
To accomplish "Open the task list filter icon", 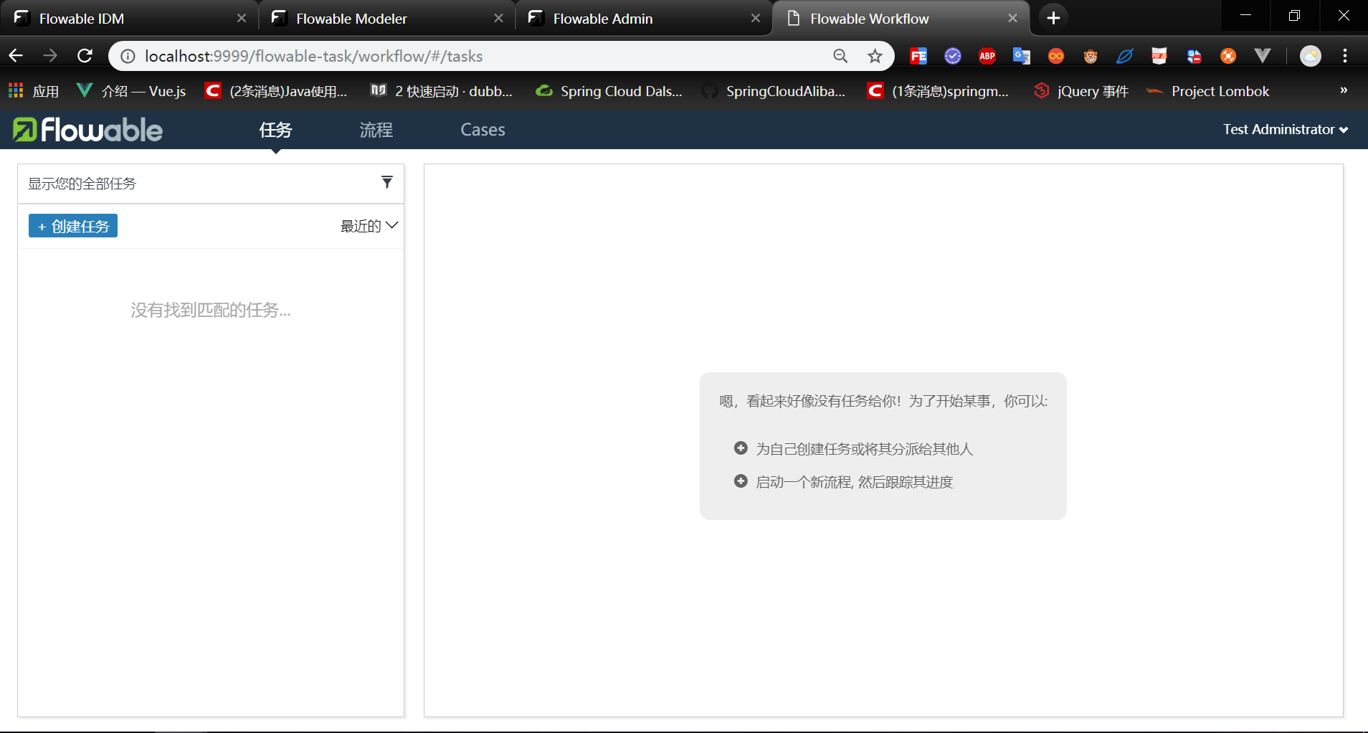I will coord(387,182).
